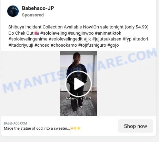
Task: Click the statue of god sweater headline
Action: 43,128
